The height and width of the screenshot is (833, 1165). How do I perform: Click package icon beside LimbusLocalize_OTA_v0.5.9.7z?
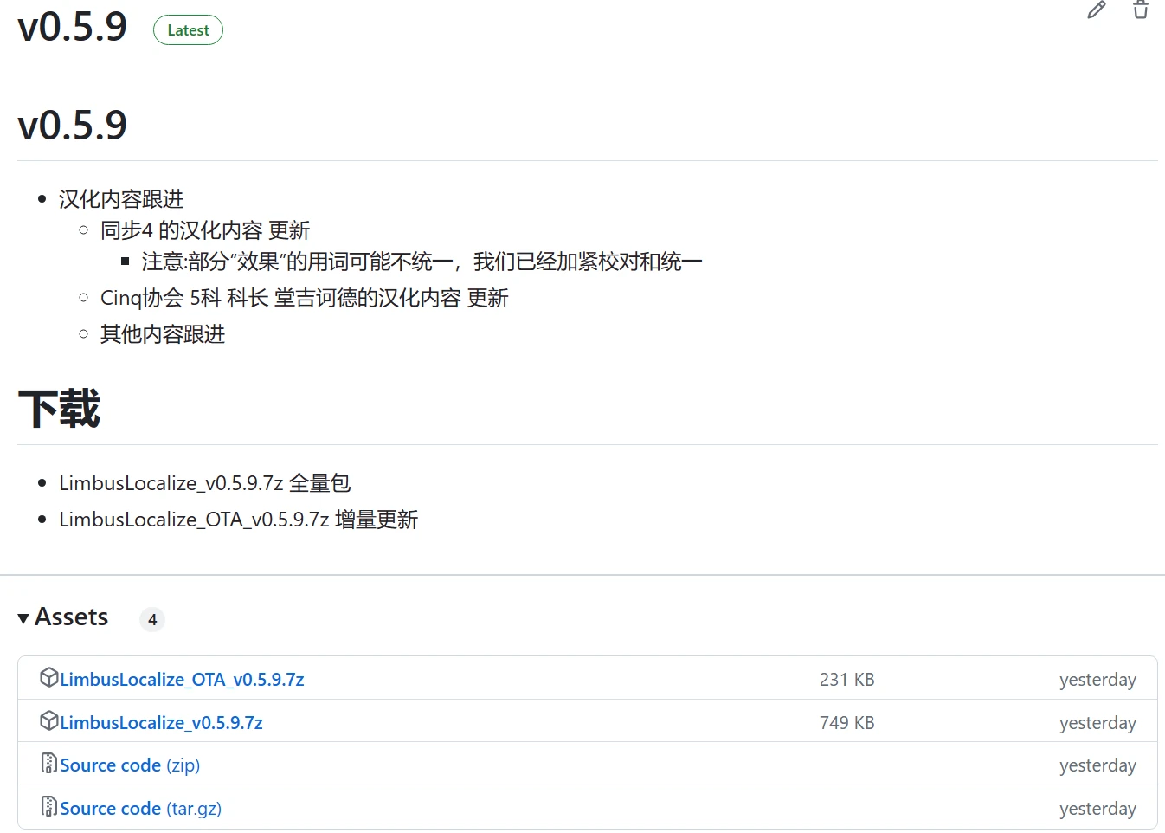coord(49,678)
